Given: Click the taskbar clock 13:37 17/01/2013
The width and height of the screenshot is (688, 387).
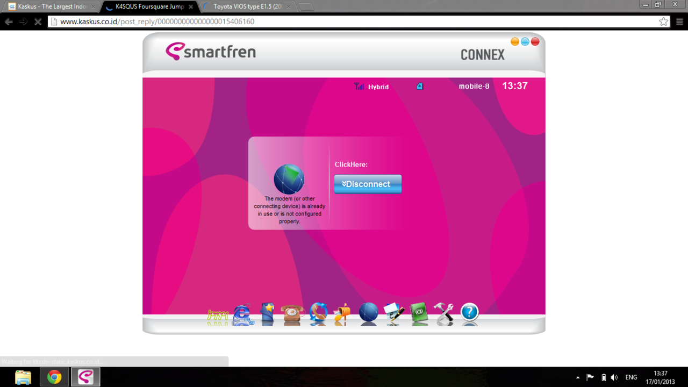Looking at the screenshot, I should (661, 377).
